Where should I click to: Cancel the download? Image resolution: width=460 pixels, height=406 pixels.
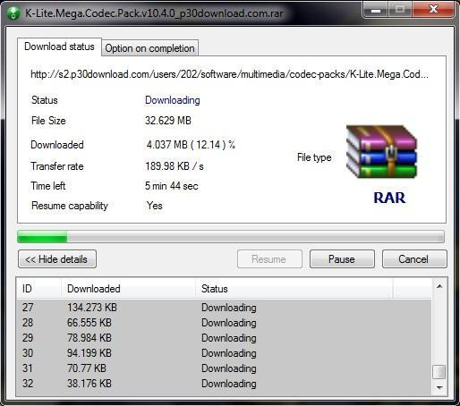[414, 259]
